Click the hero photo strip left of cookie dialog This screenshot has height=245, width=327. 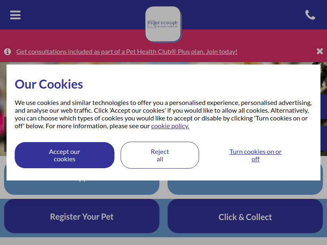pyautogui.click(x=3, y=109)
